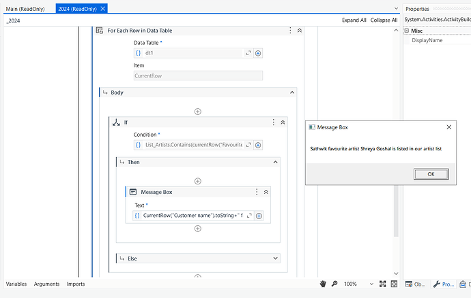Select the DisplayName property row
This screenshot has height=298, width=471.
(438, 40)
